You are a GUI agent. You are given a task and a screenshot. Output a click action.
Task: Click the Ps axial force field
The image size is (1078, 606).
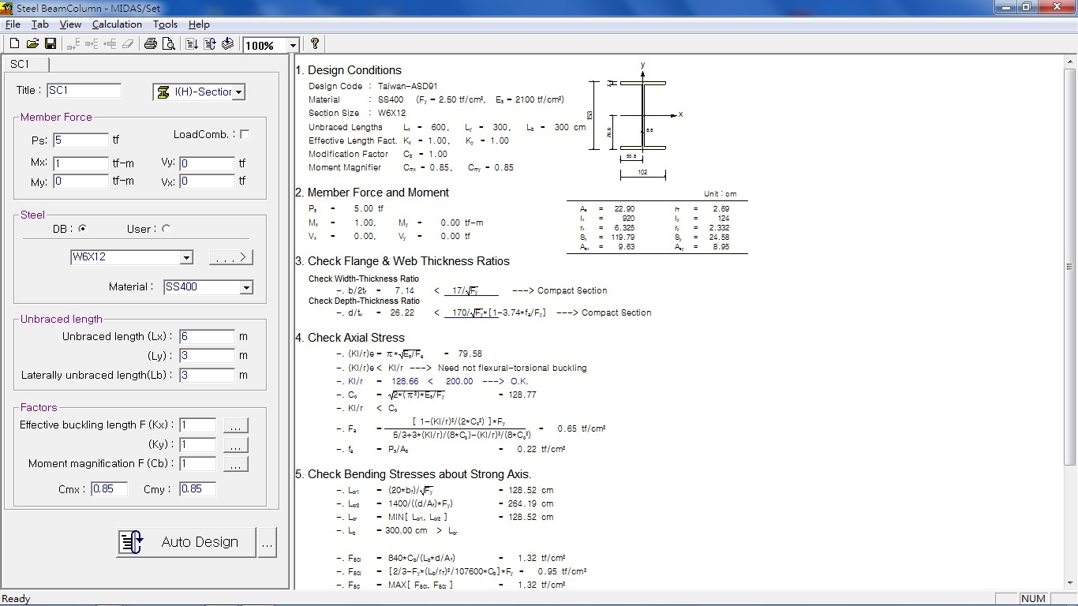(x=80, y=140)
